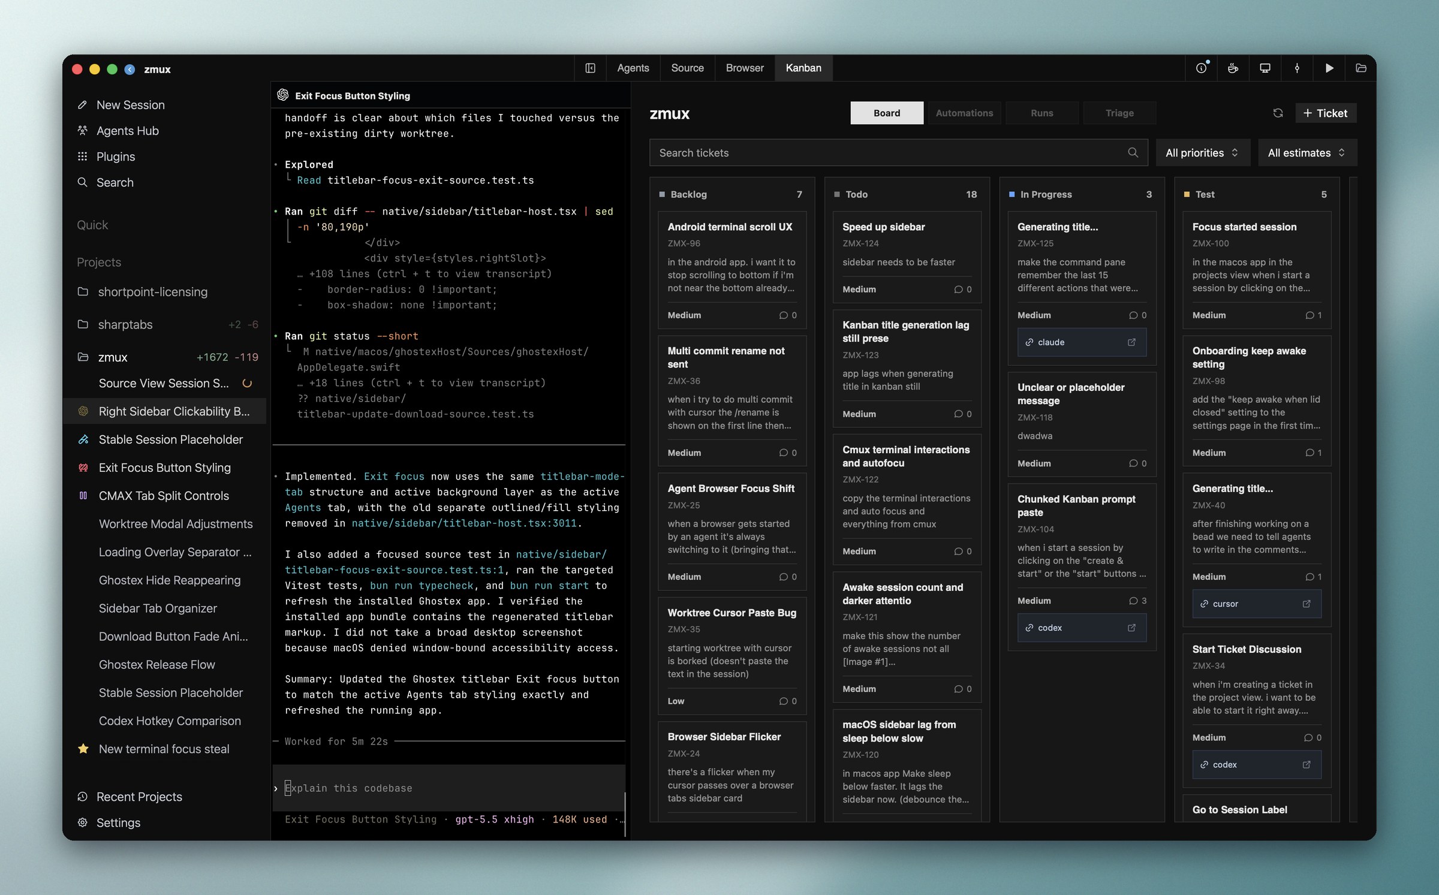The height and width of the screenshot is (895, 1439).
Task: Open the Unclear or placeholder message ticket
Action: pos(1082,424)
